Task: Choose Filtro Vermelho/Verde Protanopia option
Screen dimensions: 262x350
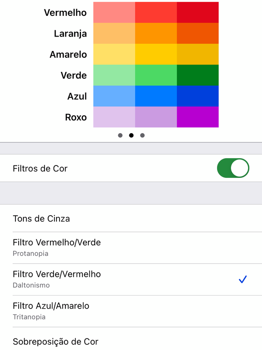Action: click(x=131, y=248)
